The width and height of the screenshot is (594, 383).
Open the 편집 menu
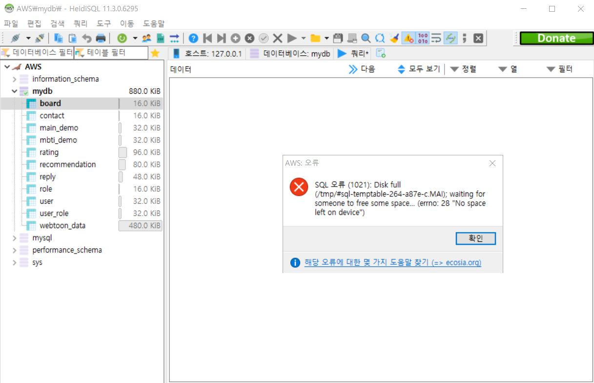coord(34,23)
